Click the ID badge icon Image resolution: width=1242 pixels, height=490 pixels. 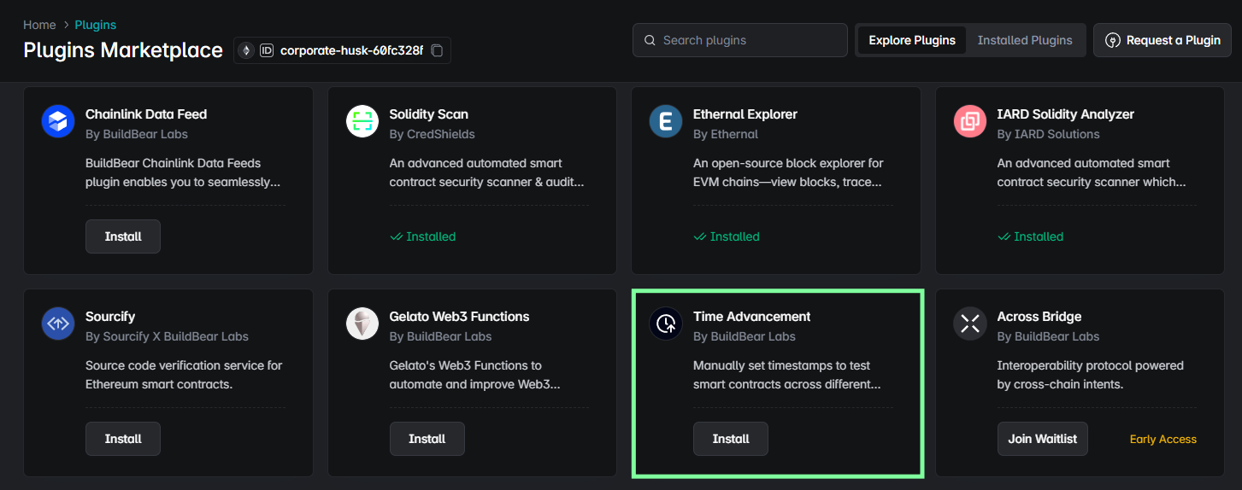click(x=267, y=50)
